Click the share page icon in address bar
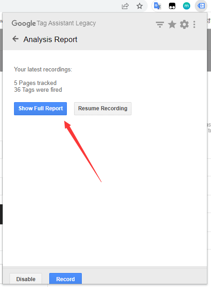211x287 pixels. pyautogui.click(x=125, y=6)
